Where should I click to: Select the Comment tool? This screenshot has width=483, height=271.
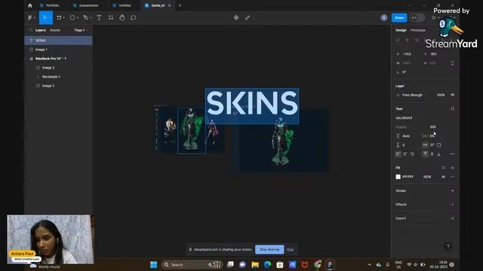pyautogui.click(x=134, y=18)
